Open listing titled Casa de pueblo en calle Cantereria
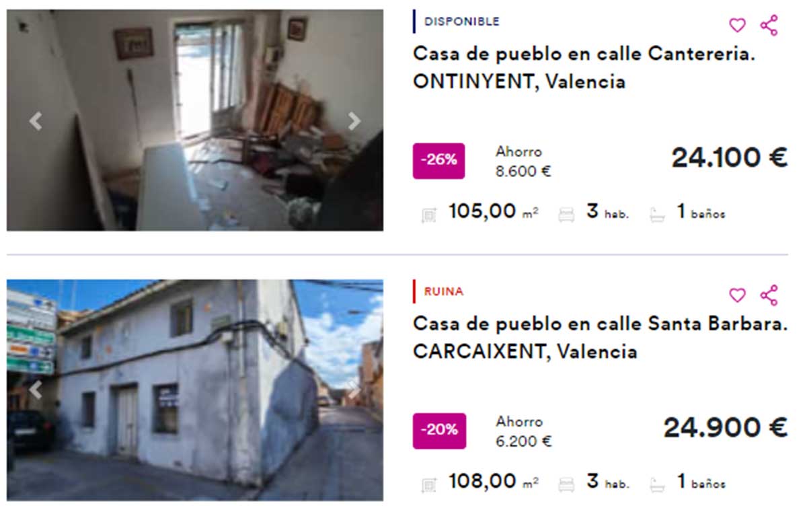Image resolution: width=807 pixels, height=512 pixels. (x=584, y=67)
